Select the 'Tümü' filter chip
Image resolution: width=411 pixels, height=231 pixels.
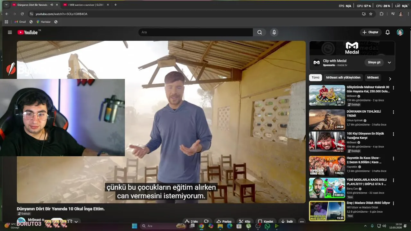tap(316, 77)
